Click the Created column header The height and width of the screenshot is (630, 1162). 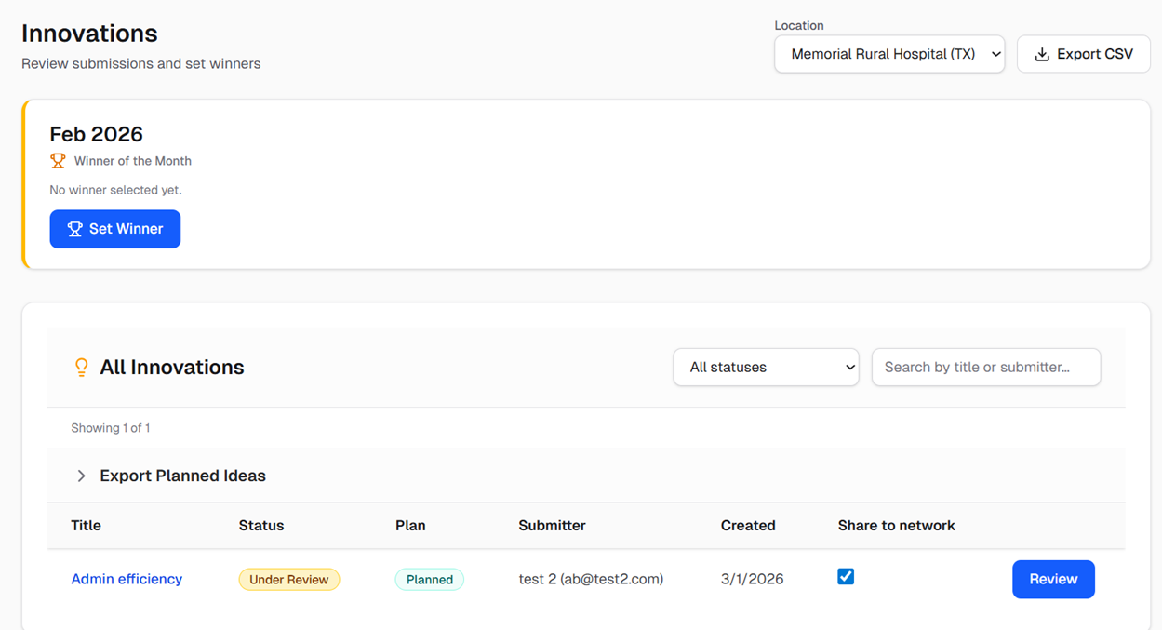pyautogui.click(x=747, y=526)
